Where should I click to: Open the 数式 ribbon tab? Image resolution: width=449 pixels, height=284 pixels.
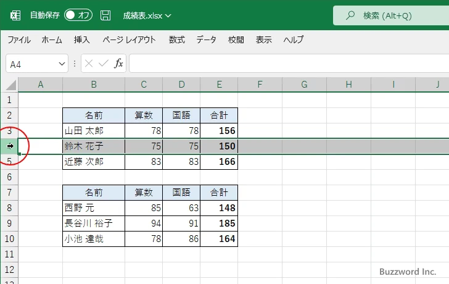click(x=177, y=40)
